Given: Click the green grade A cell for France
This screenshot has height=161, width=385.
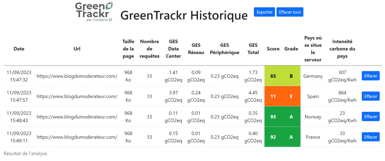Looking at the screenshot, I should 291,137.
